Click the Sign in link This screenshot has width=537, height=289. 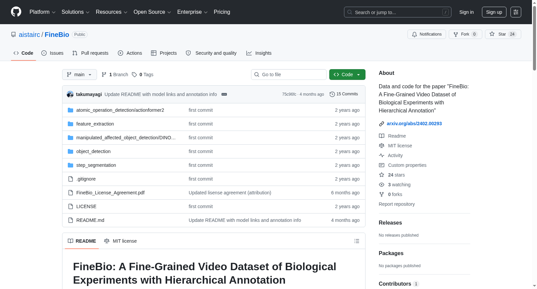click(x=467, y=12)
